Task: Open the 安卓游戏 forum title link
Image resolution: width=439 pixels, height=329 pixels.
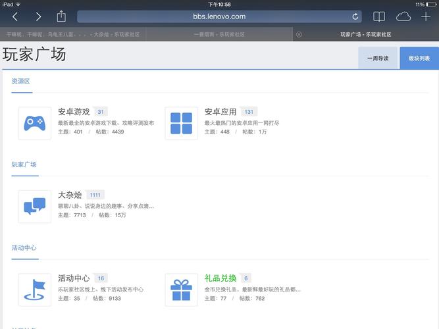Action: coord(74,112)
